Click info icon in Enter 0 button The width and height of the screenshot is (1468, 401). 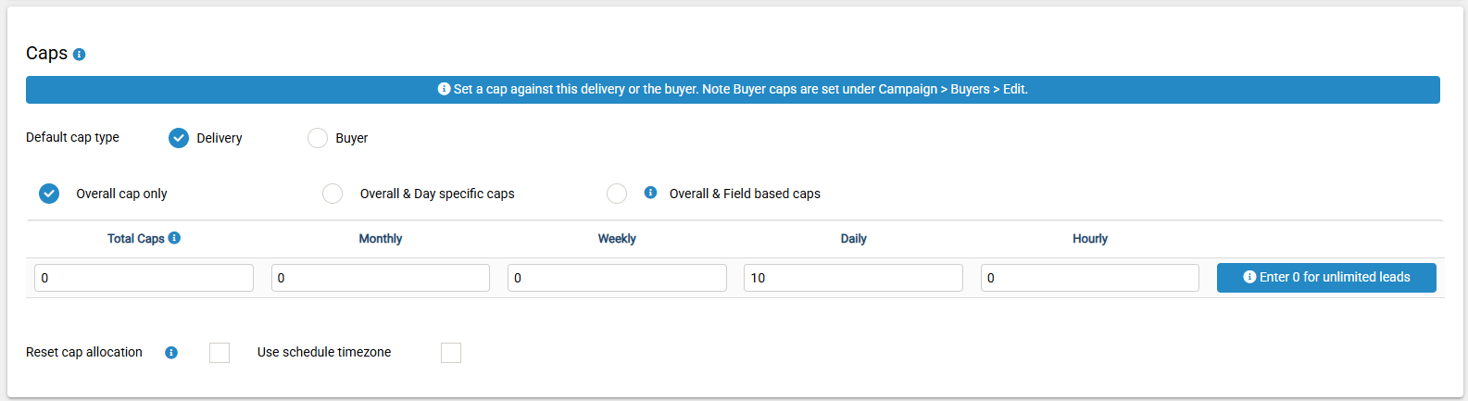point(1249,277)
